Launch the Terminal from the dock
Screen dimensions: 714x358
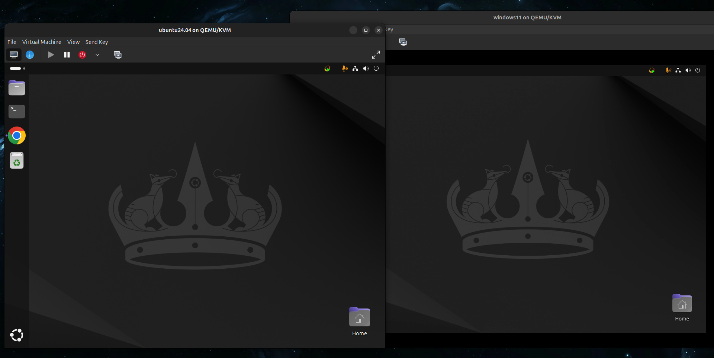(16, 111)
